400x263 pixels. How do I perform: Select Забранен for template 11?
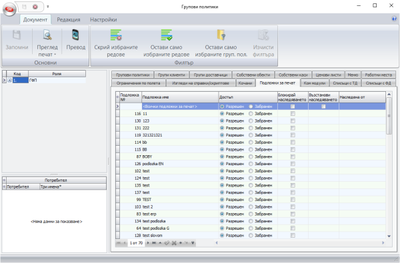[x=251, y=114]
